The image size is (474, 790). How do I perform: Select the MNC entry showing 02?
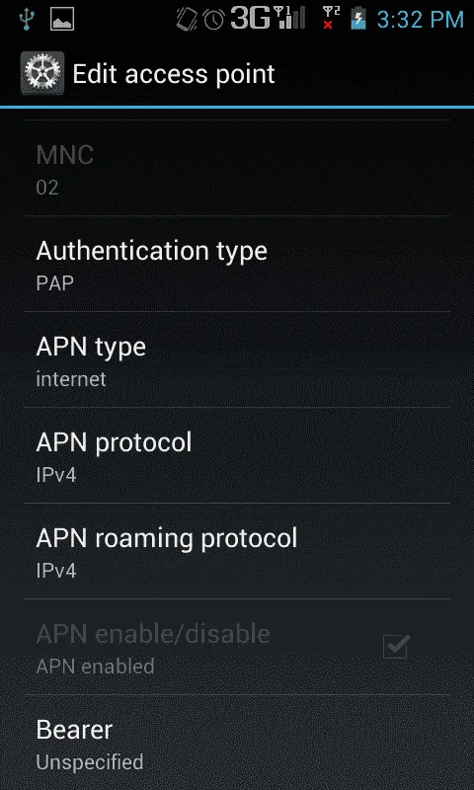tap(237, 168)
